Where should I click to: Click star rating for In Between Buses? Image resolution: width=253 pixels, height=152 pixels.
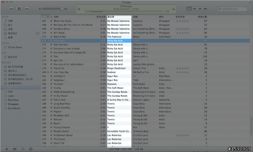tap(183, 135)
